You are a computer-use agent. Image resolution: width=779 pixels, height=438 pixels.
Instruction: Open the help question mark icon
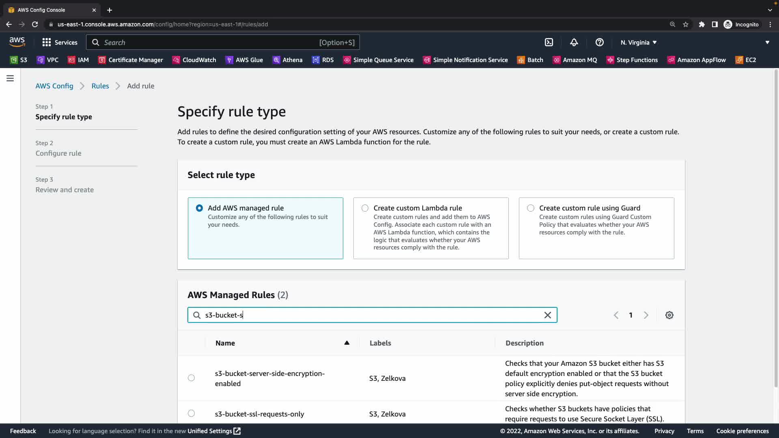click(599, 42)
